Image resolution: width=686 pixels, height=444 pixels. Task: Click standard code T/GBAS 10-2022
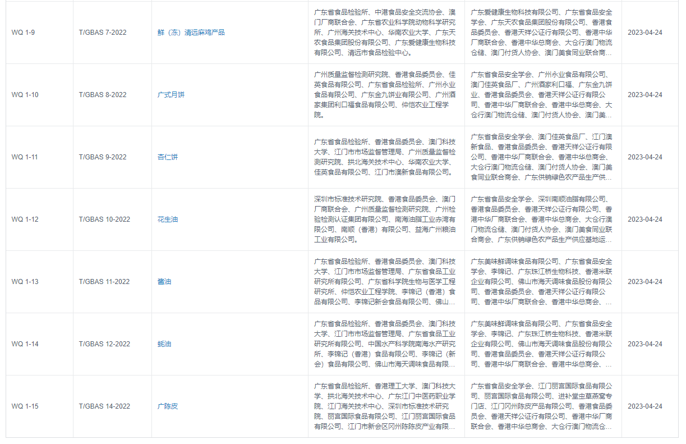[x=104, y=219]
